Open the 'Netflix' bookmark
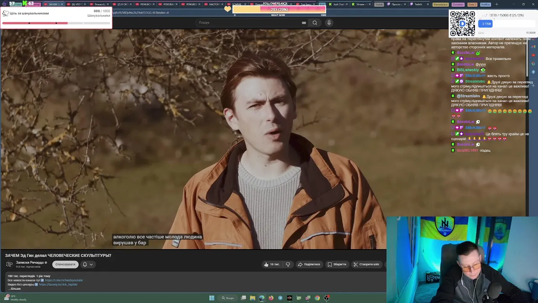The height and width of the screenshot is (303, 538). pyautogui.click(x=485, y=4)
